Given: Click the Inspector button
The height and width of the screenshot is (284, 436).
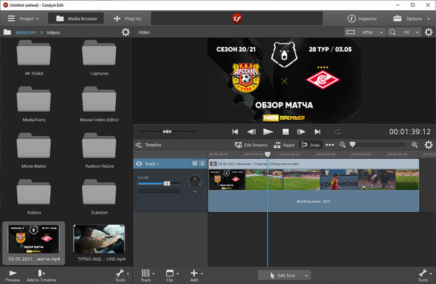Looking at the screenshot, I should point(362,18).
